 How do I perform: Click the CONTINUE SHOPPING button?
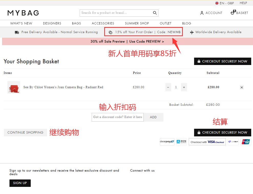(x=25, y=133)
